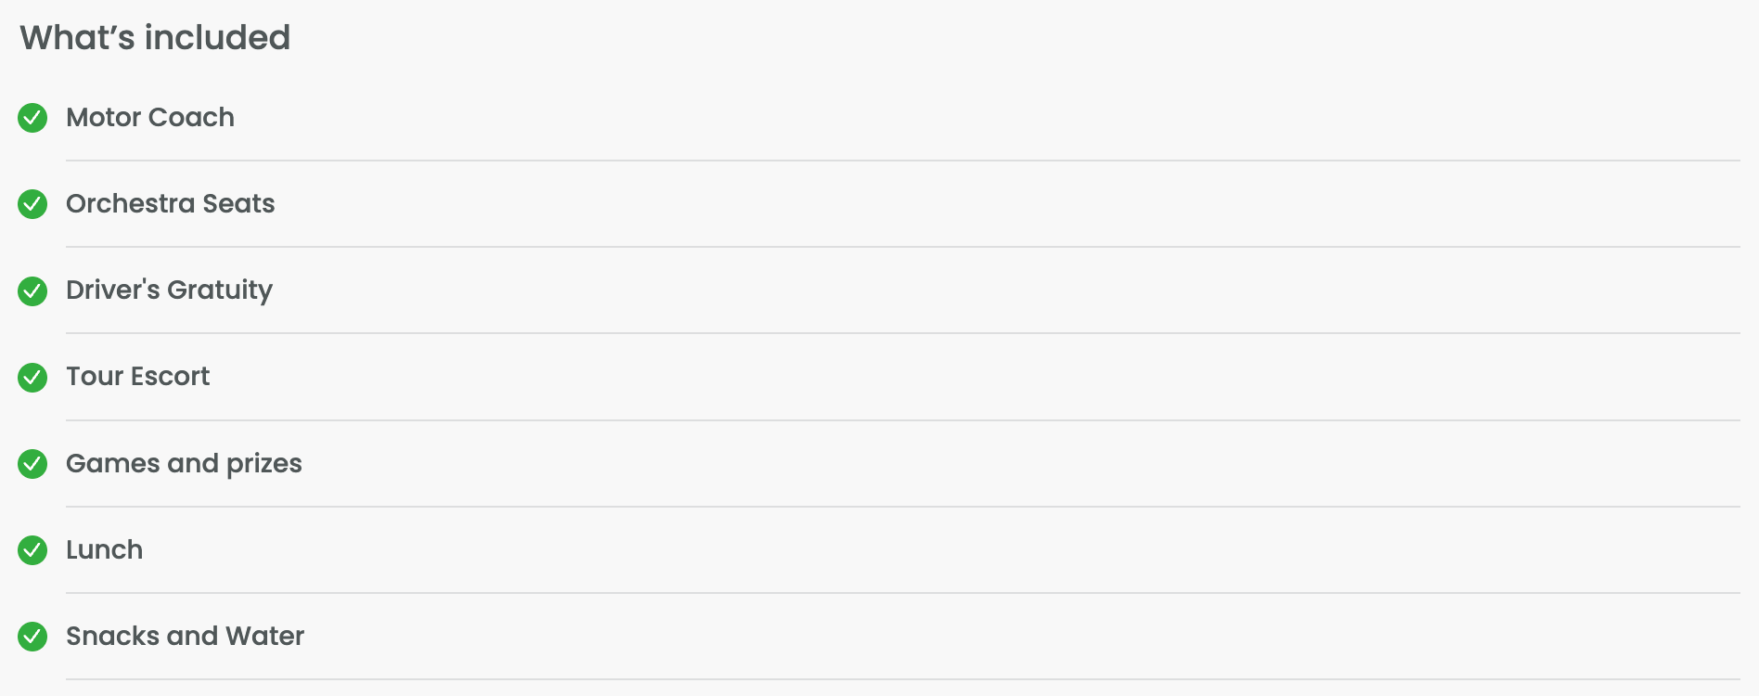Click the "What's included" heading

pyautogui.click(x=155, y=38)
